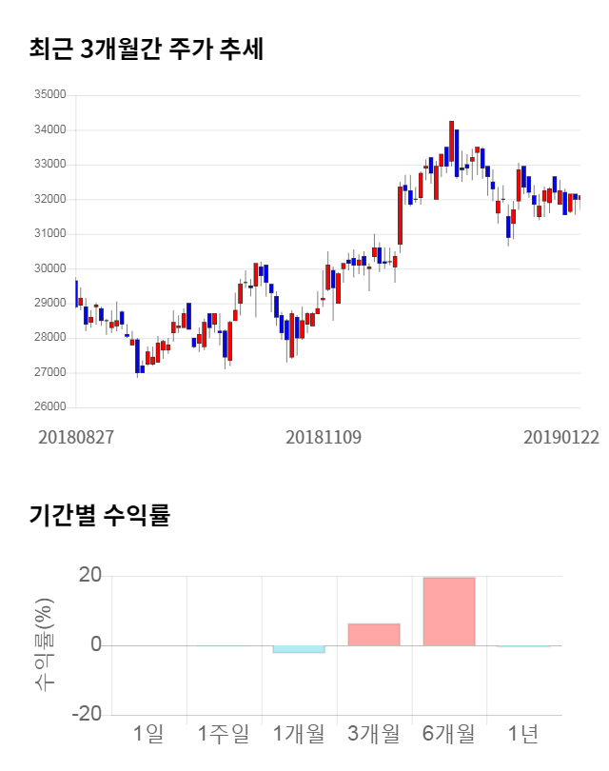This screenshot has height=771, width=609.
Task: Click the 3개월 return bar
Action: pyautogui.click(x=374, y=634)
